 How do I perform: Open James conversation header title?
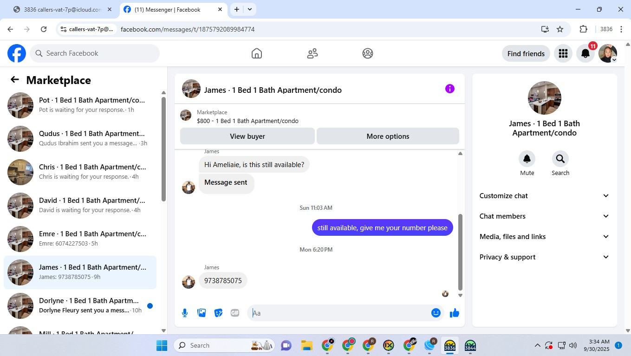tap(273, 90)
